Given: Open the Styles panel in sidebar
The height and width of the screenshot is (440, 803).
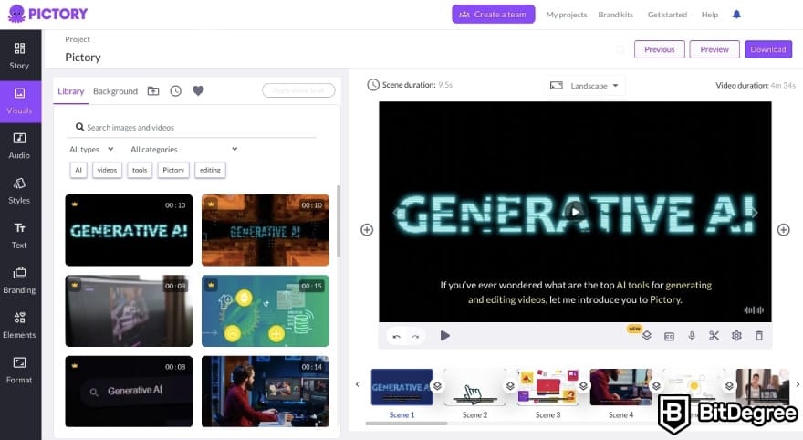Looking at the screenshot, I should pyautogui.click(x=19, y=191).
